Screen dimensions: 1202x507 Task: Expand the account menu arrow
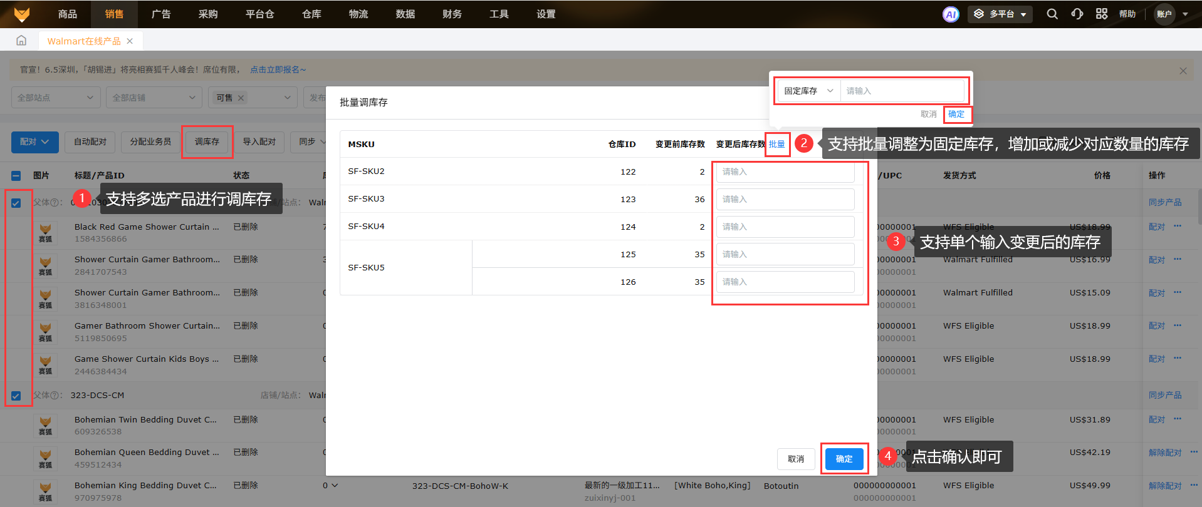pos(1185,14)
